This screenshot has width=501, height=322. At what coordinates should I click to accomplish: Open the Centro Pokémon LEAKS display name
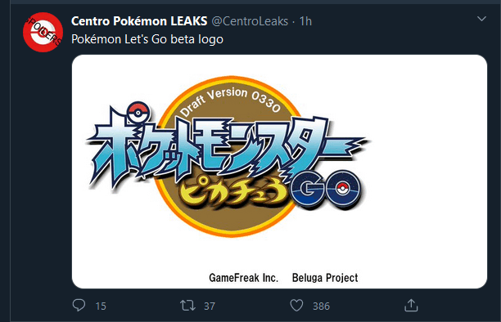(x=139, y=21)
